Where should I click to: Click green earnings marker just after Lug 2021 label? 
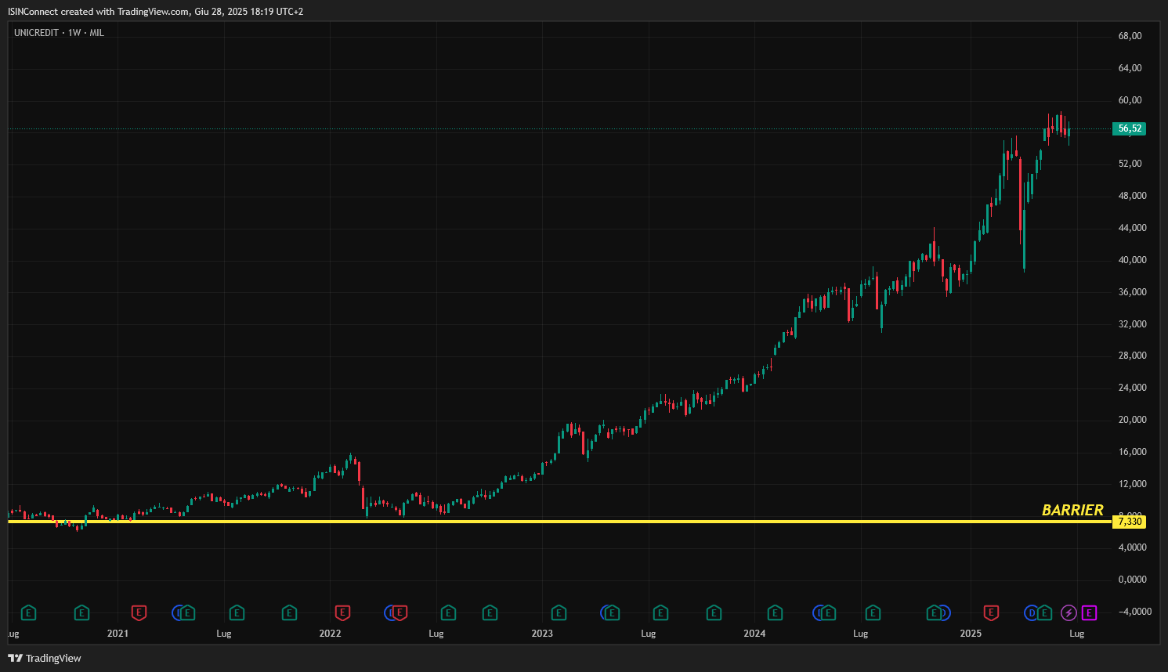[237, 612]
